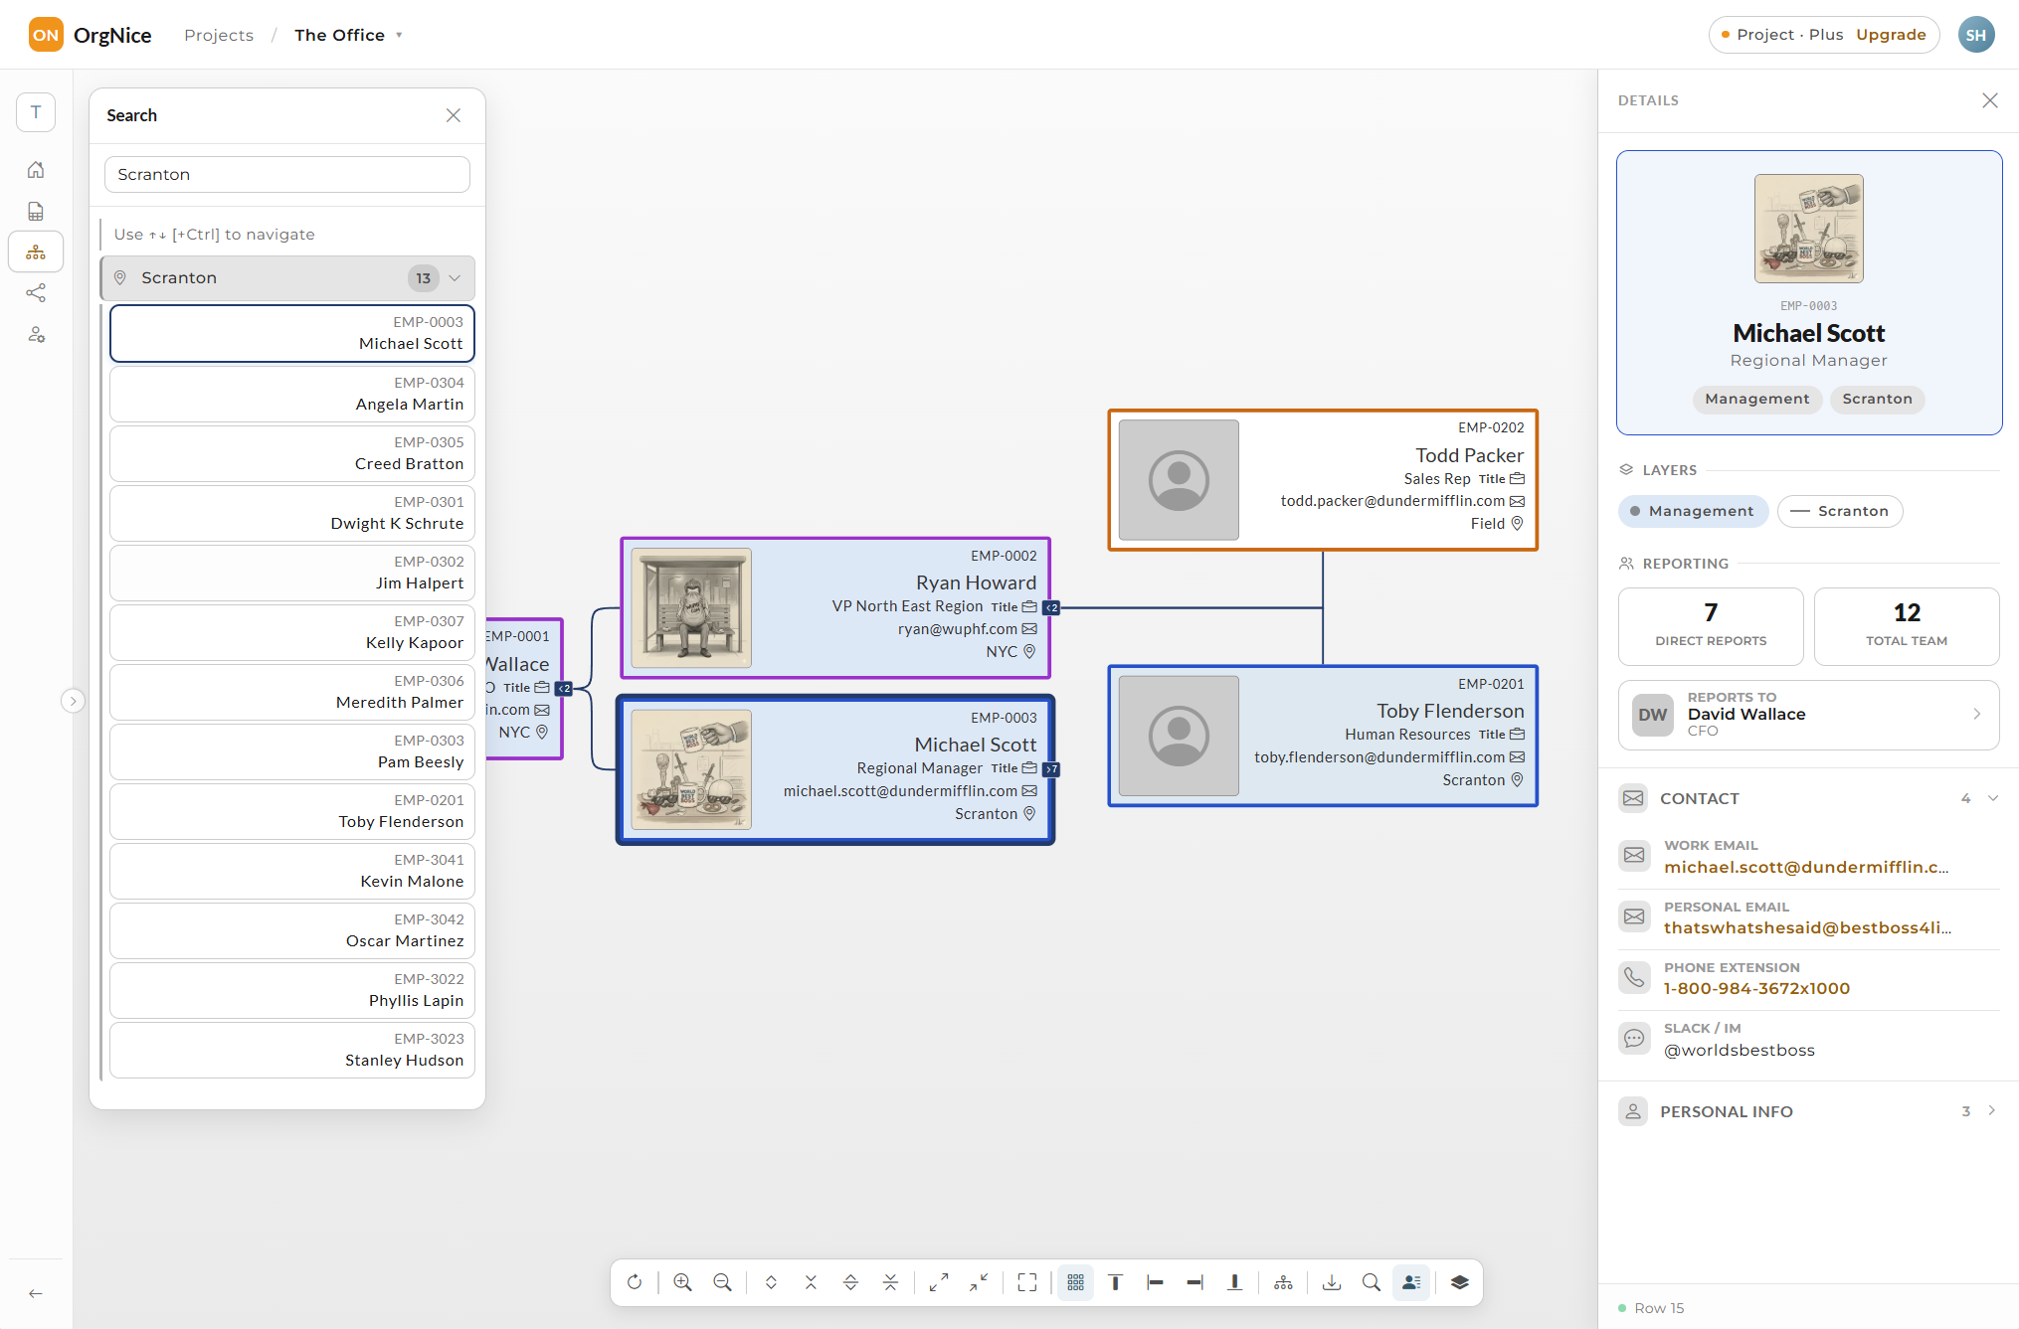This screenshot has width=2019, height=1329.
Task: Open the spreadsheet data icon in the sidebar
Action: [x=36, y=211]
